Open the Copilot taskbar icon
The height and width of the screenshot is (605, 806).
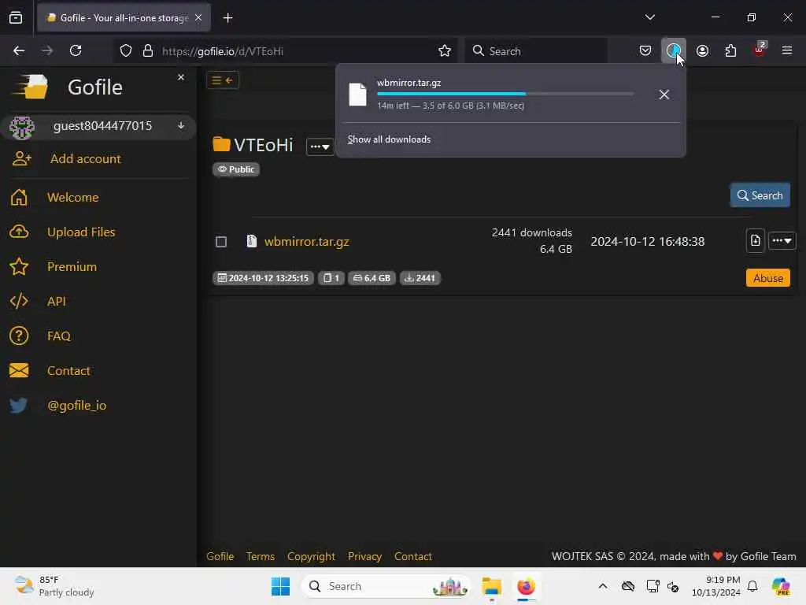coord(781,586)
